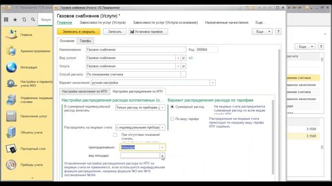Click the Установка тарифов button
This screenshot has width=332, height=186.
(148, 32)
